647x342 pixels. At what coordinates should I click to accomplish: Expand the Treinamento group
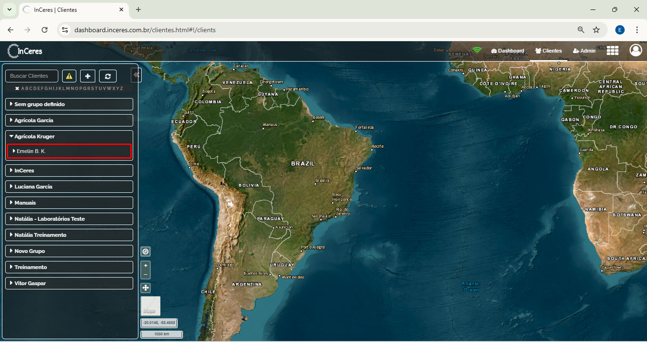[x=69, y=267]
